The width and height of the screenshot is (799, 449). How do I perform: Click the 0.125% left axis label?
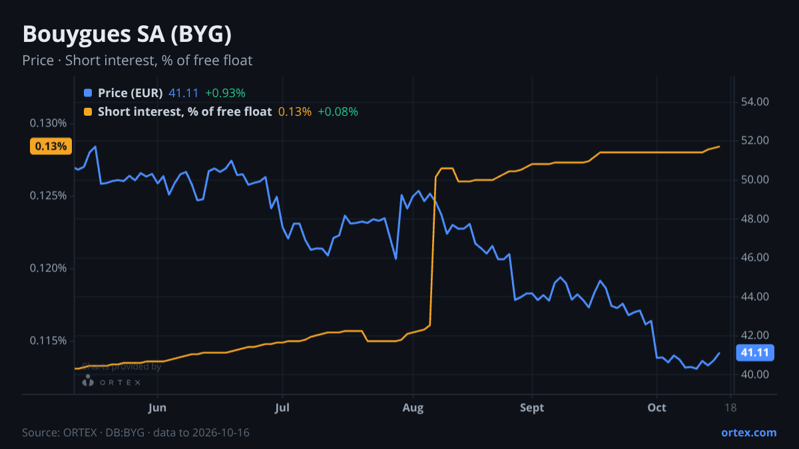pyautogui.click(x=48, y=196)
